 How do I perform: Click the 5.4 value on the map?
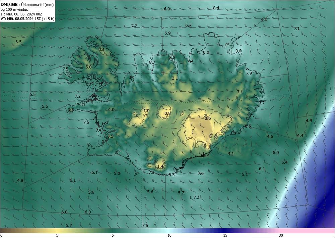click(x=284, y=162)
